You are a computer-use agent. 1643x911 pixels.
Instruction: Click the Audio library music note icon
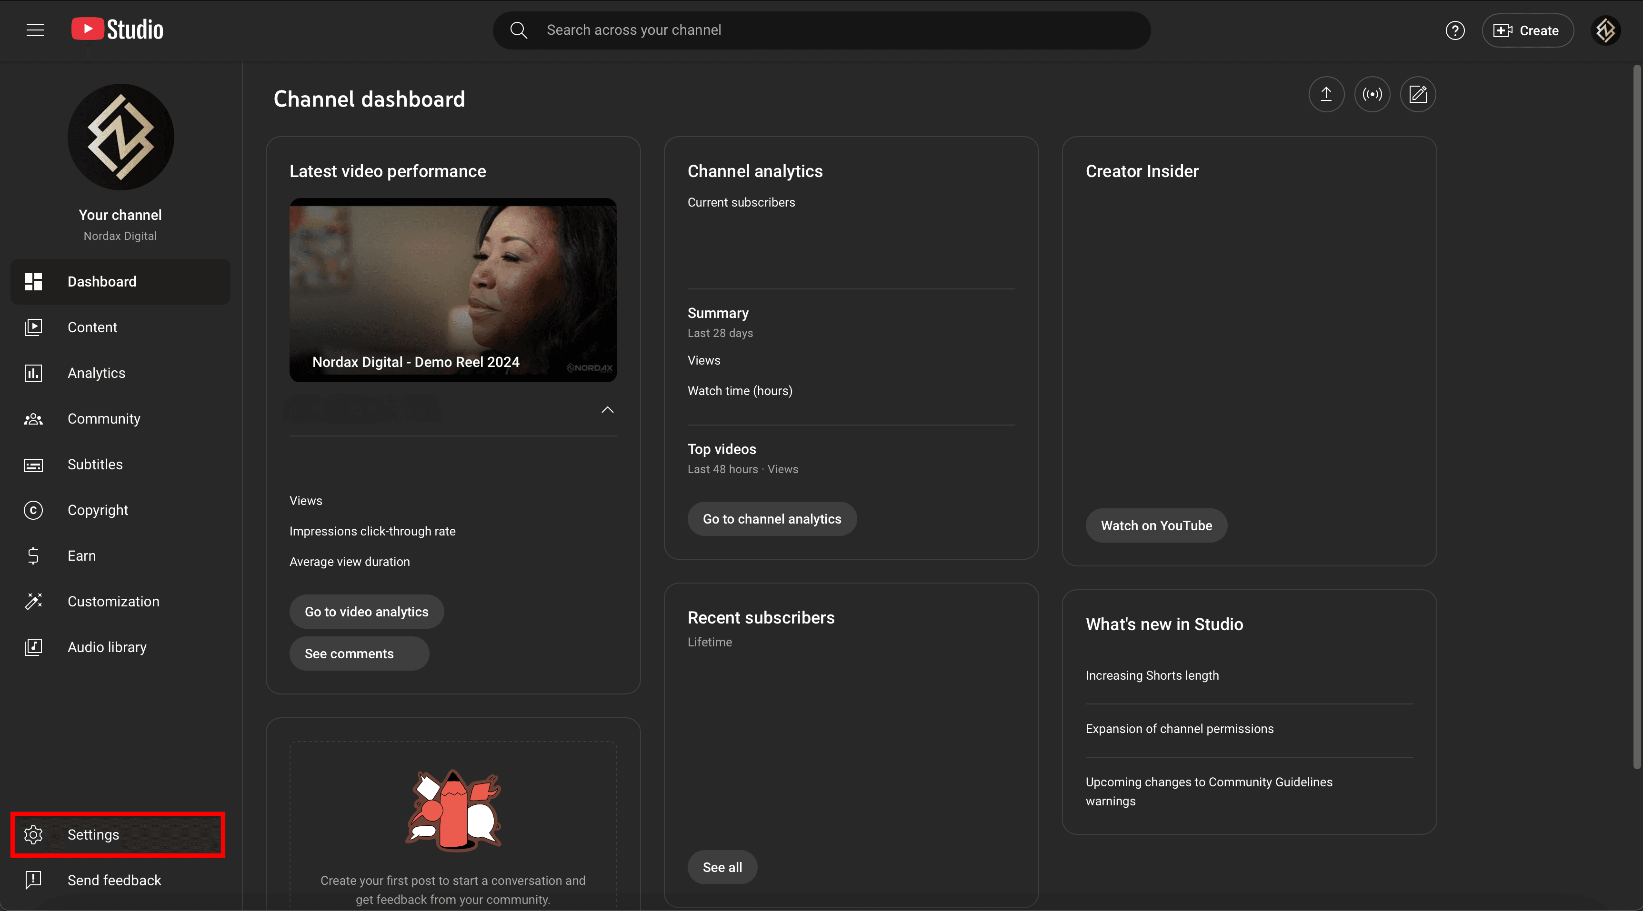32,646
